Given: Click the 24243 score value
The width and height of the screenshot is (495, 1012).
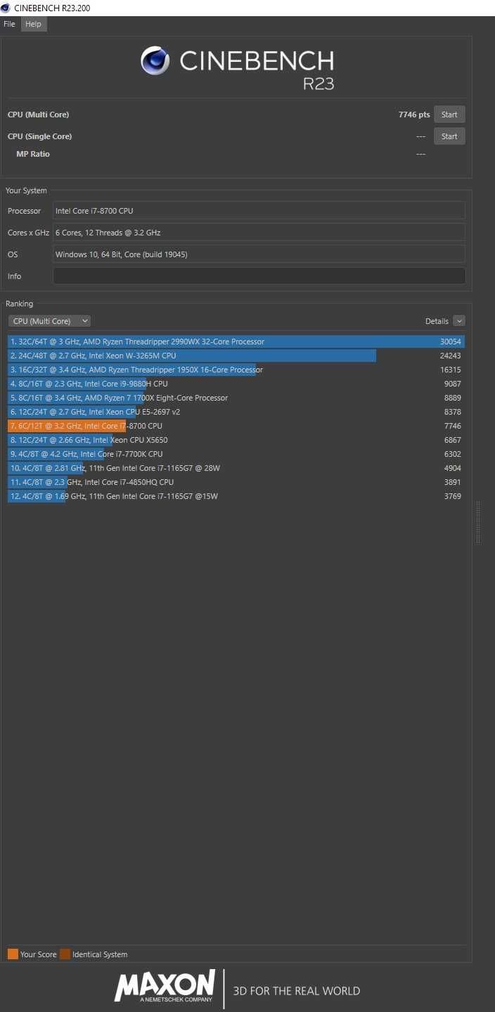Looking at the screenshot, I should (451, 356).
